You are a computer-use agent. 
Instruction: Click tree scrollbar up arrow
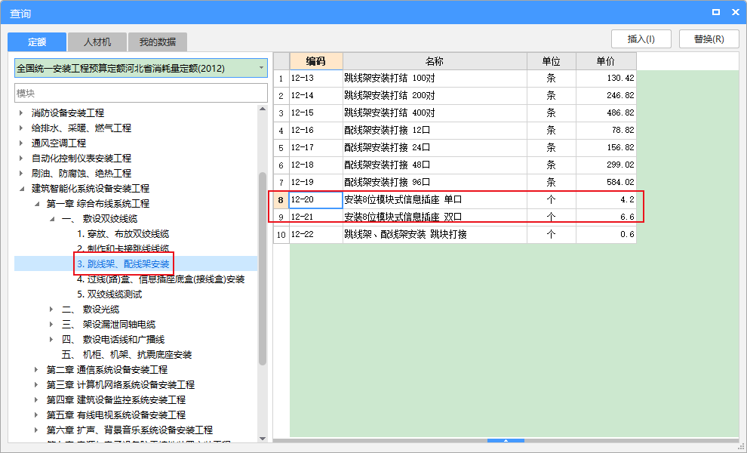(263, 109)
